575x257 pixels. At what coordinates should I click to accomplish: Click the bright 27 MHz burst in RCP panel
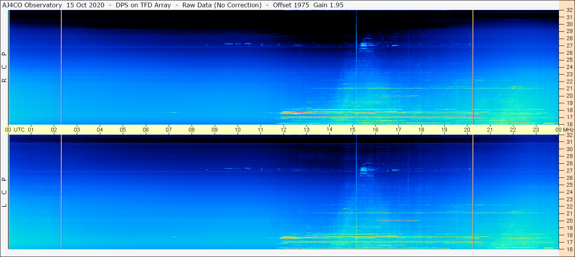click(364, 45)
